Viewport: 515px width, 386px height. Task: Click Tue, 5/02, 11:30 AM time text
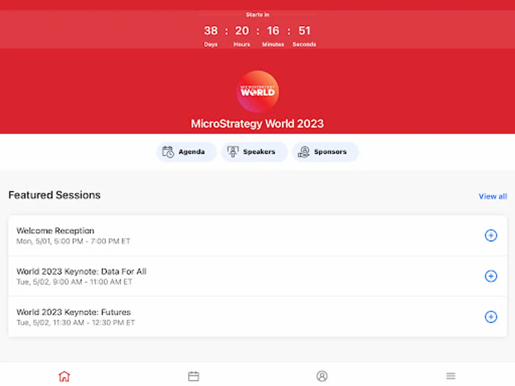pyautogui.click(x=76, y=323)
